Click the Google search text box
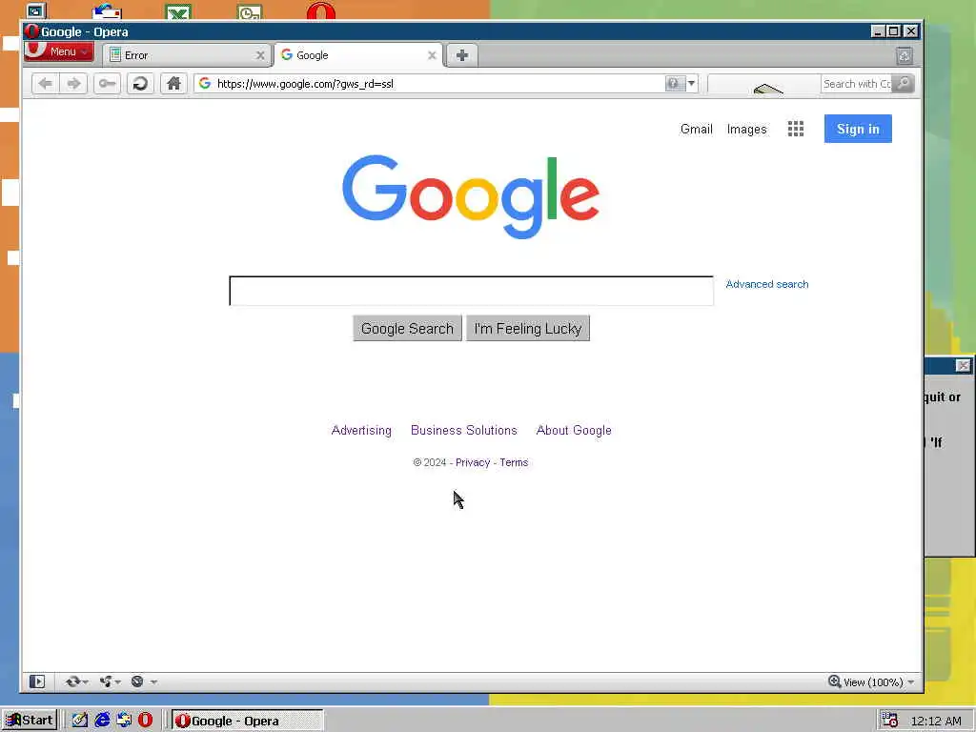 point(471,291)
